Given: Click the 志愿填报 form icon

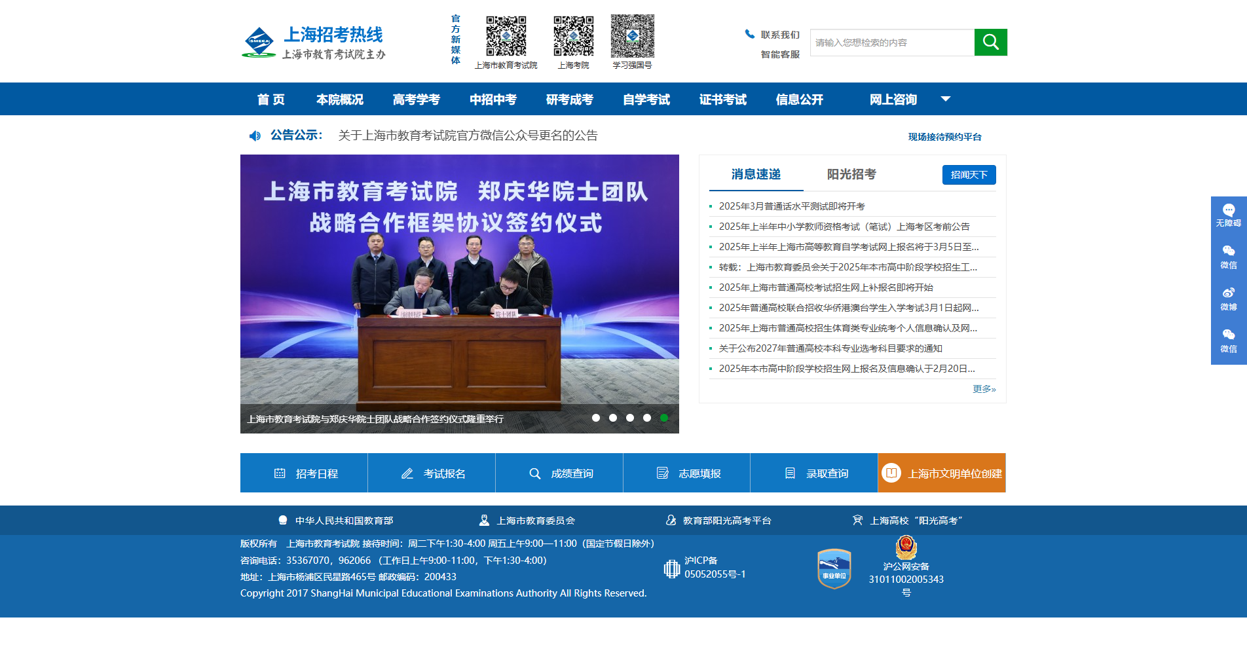Looking at the screenshot, I should tap(662, 473).
